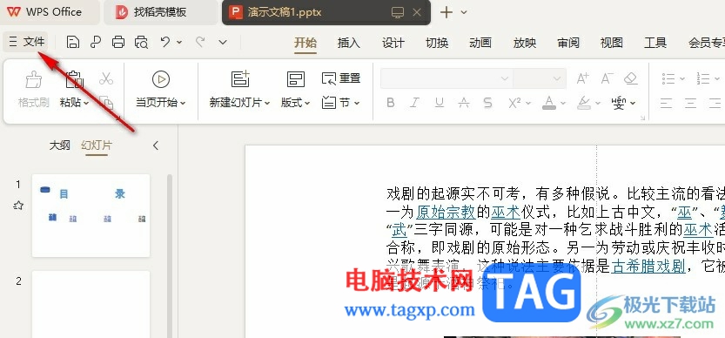Open the 文件 menu
Screen dimensions: 725x338
(x=27, y=42)
